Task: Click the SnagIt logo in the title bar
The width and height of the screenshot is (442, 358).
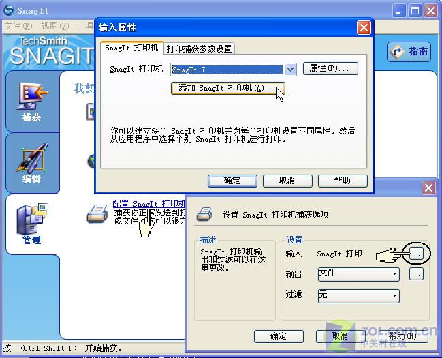Action: [8, 10]
